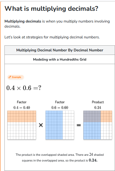115x171 pixels.
Task: Click the Product label above 0.24
Action: 98,102
